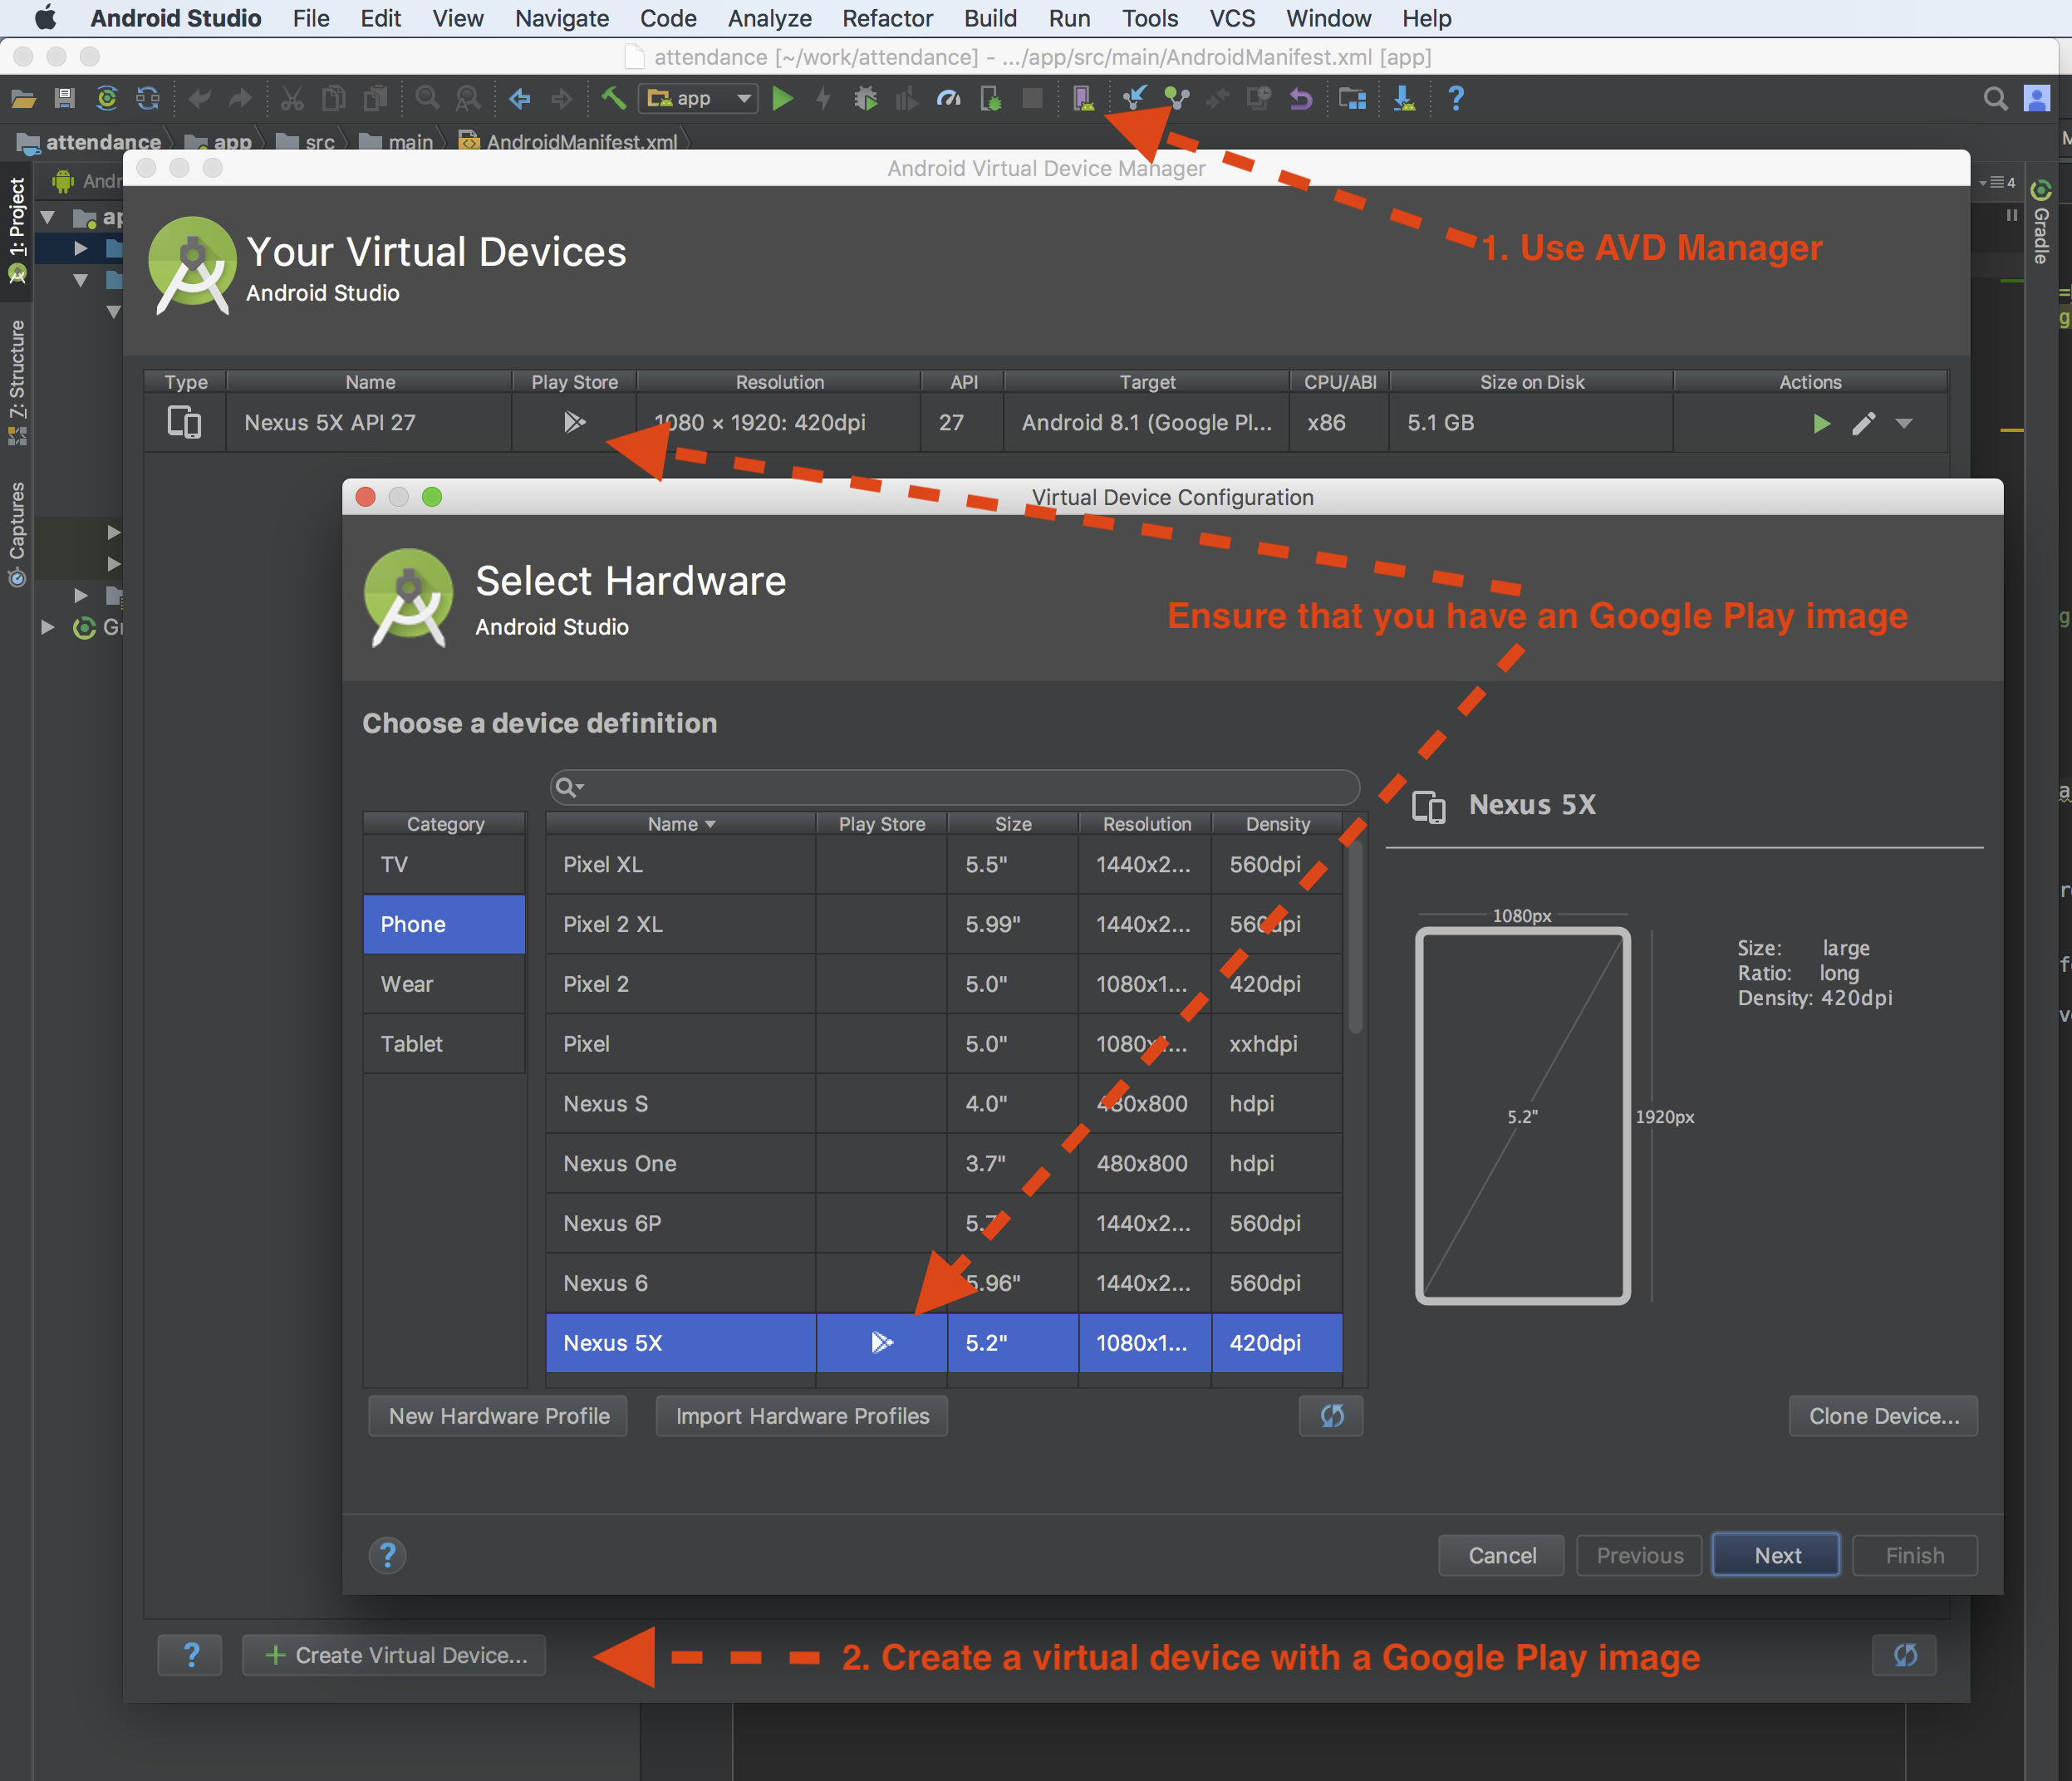Open the Tools menu

click(x=1149, y=18)
